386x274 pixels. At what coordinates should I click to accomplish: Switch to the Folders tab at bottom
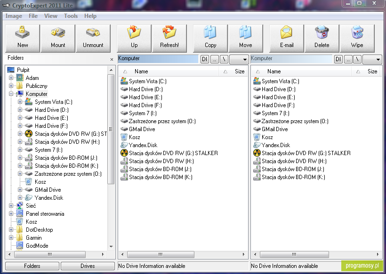coord(32,266)
